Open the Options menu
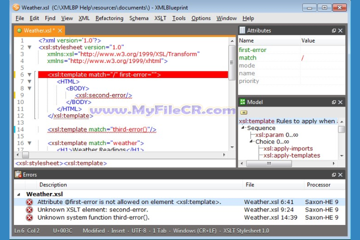The image size is (360, 240). click(x=201, y=18)
